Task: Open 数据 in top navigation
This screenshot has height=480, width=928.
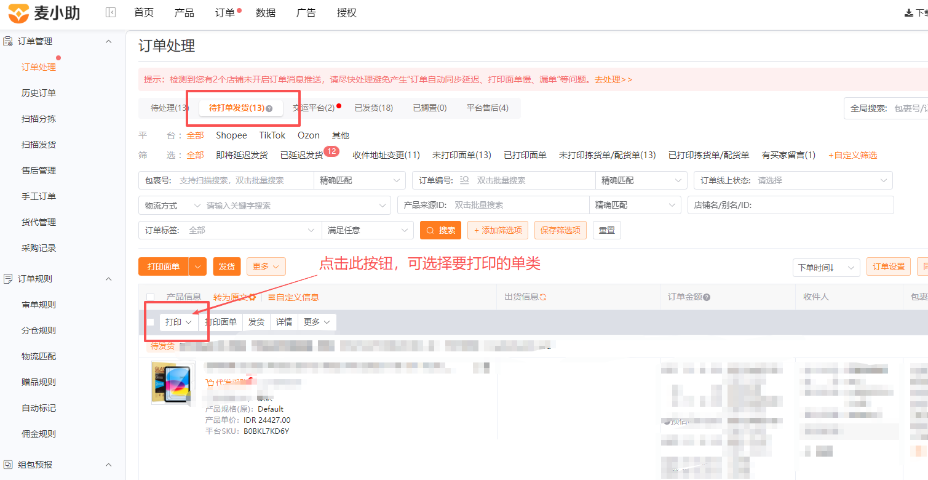Action: pos(266,13)
